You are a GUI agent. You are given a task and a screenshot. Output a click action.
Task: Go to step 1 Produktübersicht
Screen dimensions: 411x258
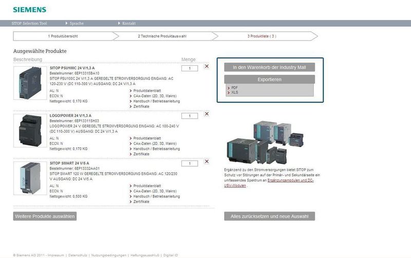point(63,36)
